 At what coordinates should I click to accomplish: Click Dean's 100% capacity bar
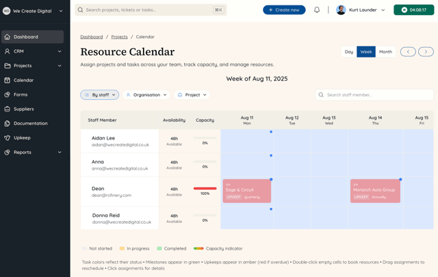pyautogui.click(x=205, y=189)
